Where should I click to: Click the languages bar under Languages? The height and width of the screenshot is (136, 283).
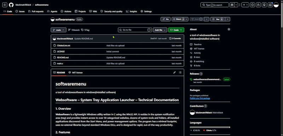(x=210, y=127)
